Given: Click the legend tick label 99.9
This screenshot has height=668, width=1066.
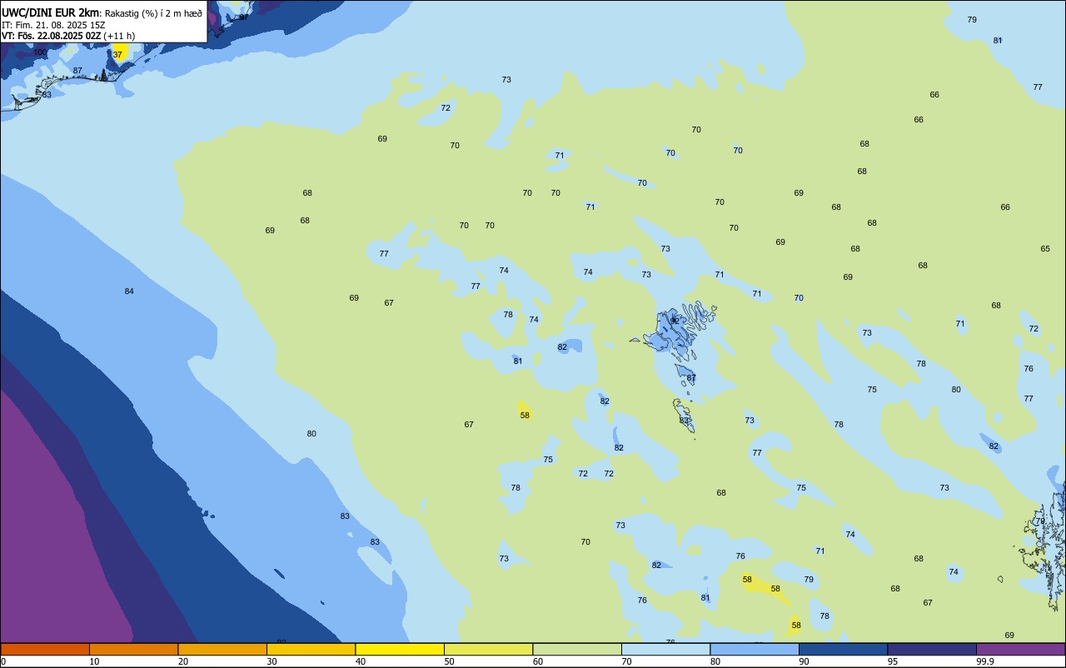Looking at the screenshot, I should (x=985, y=661).
